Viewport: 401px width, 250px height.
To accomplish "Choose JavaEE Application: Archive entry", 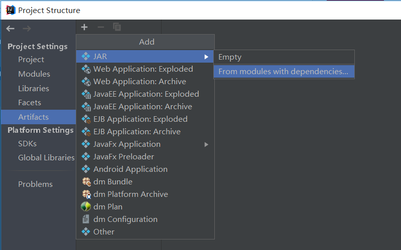I will pyautogui.click(x=145, y=107).
